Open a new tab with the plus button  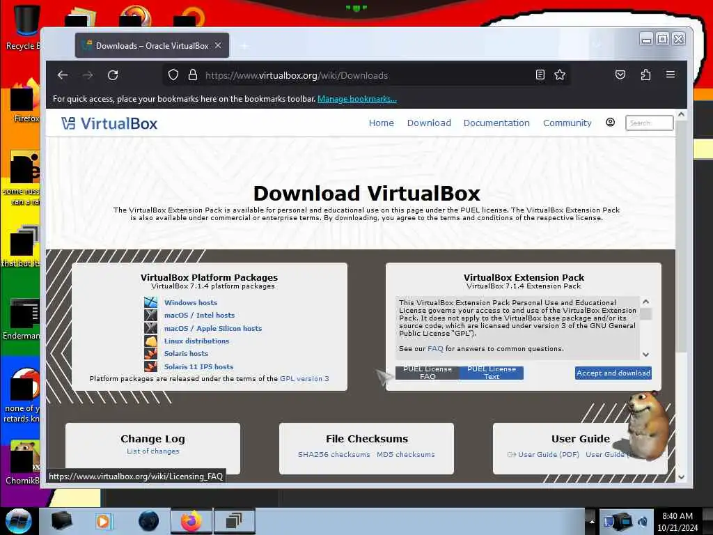244,45
